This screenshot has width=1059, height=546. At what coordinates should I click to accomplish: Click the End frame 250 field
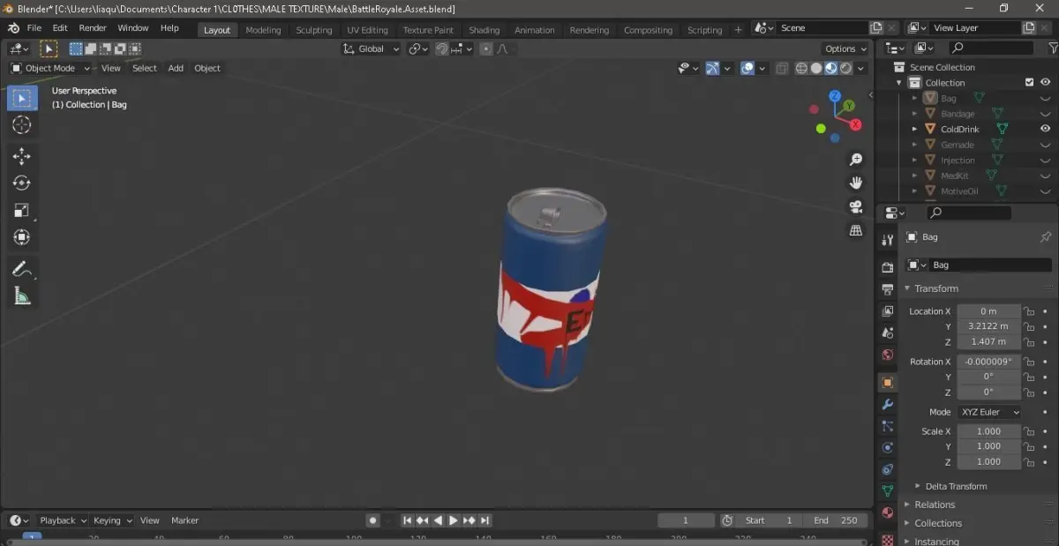point(836,520)
